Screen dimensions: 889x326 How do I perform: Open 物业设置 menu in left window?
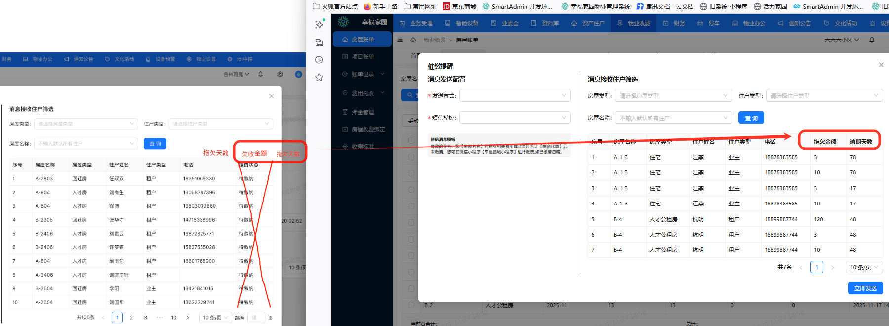click(201, 59)
